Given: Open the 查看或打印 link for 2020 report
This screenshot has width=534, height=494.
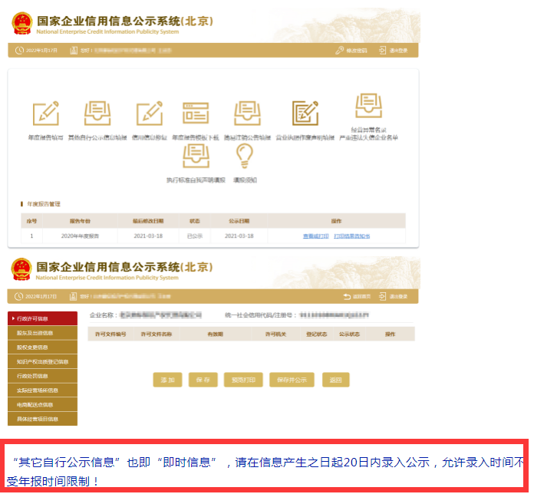Looking at the screenshot, I should [315, 235].
